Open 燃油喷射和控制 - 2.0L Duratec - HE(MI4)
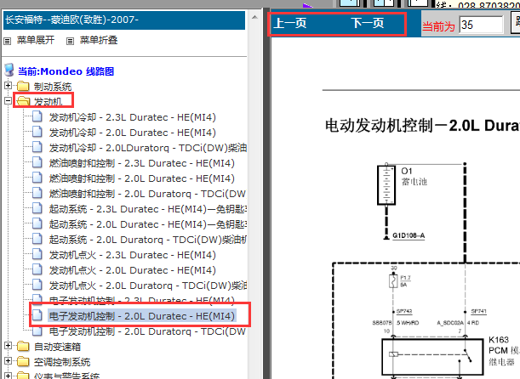Viewport: 520px width, 379px height. pos(141,178)
